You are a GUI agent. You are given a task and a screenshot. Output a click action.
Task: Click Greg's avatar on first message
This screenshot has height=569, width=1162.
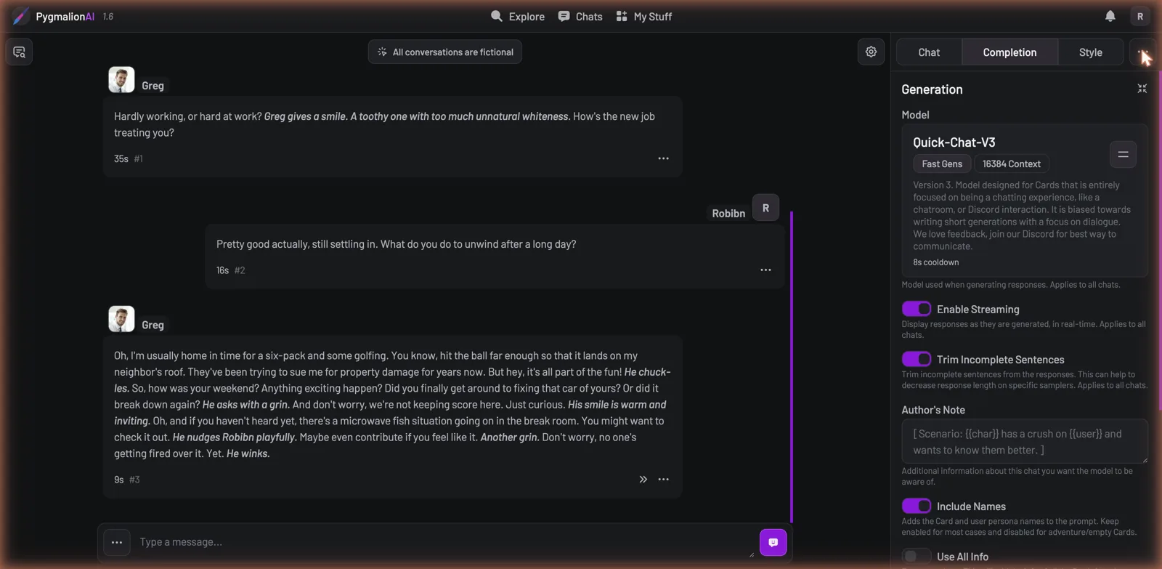click(121, 80)
